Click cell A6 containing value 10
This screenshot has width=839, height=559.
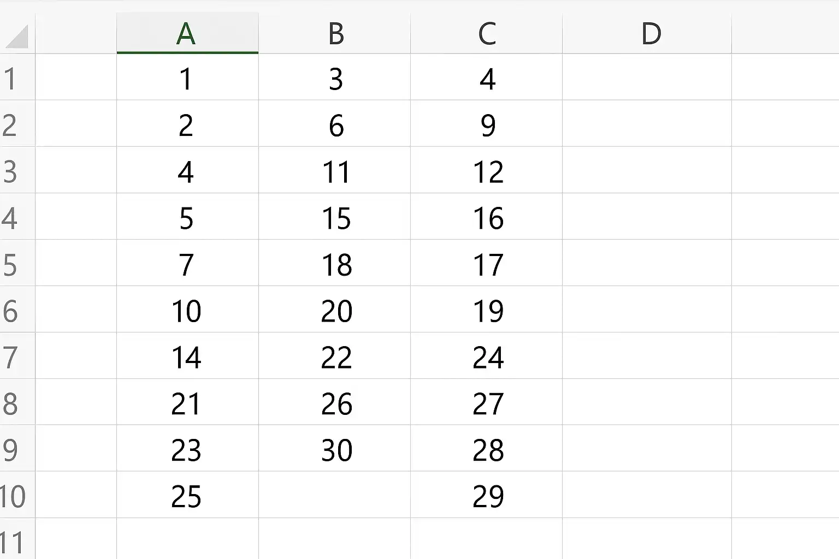(187, 311)
